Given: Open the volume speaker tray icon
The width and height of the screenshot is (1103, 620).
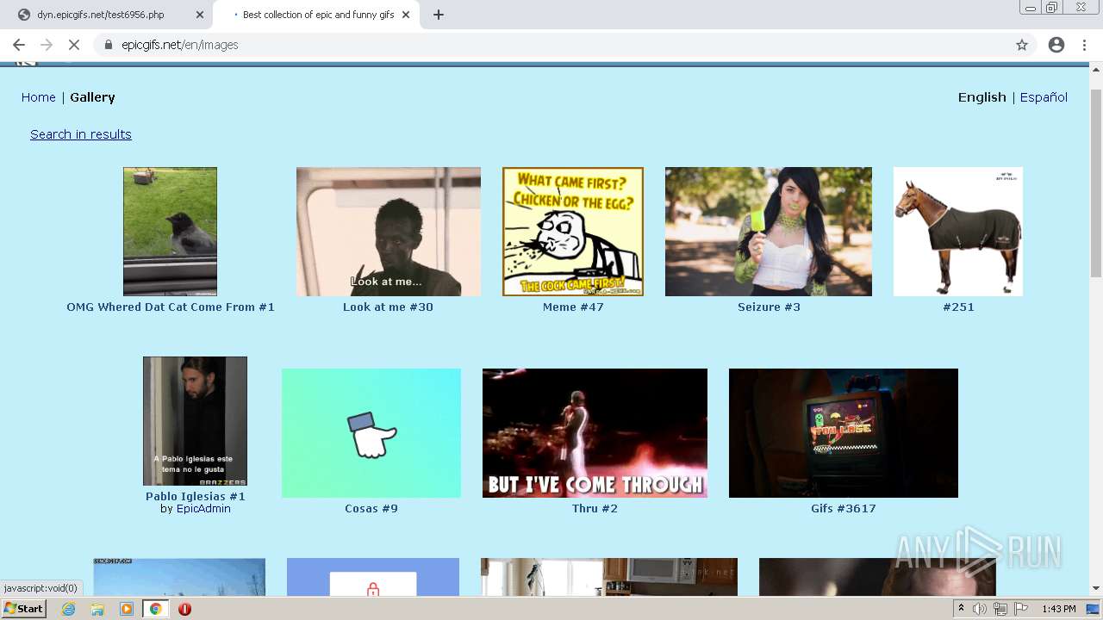Looking at the screenshot, I should [x=981, y=609].
